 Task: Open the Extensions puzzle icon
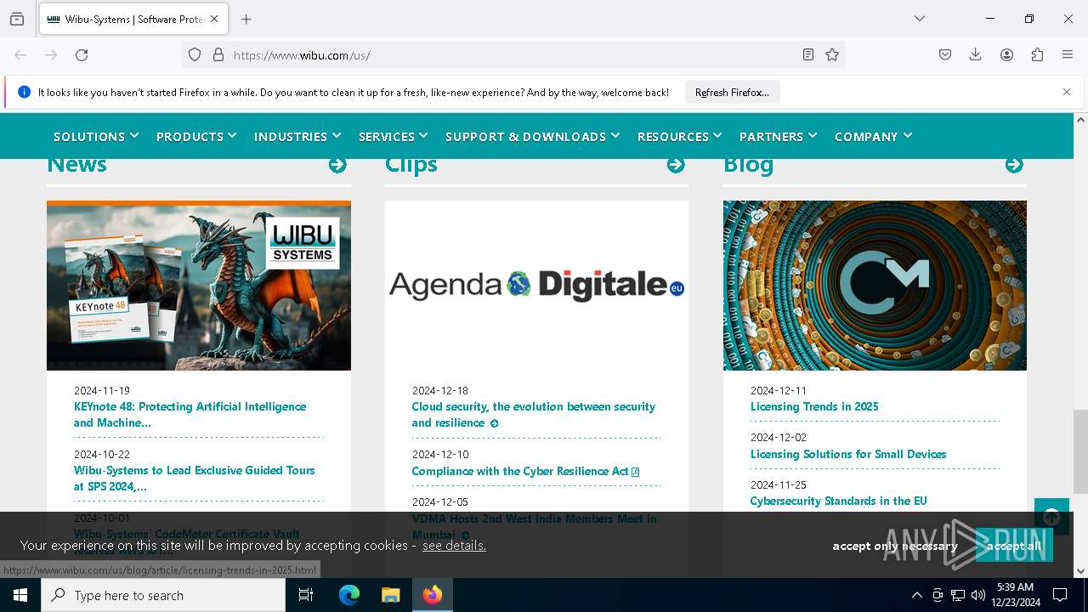coord(1037,54)
